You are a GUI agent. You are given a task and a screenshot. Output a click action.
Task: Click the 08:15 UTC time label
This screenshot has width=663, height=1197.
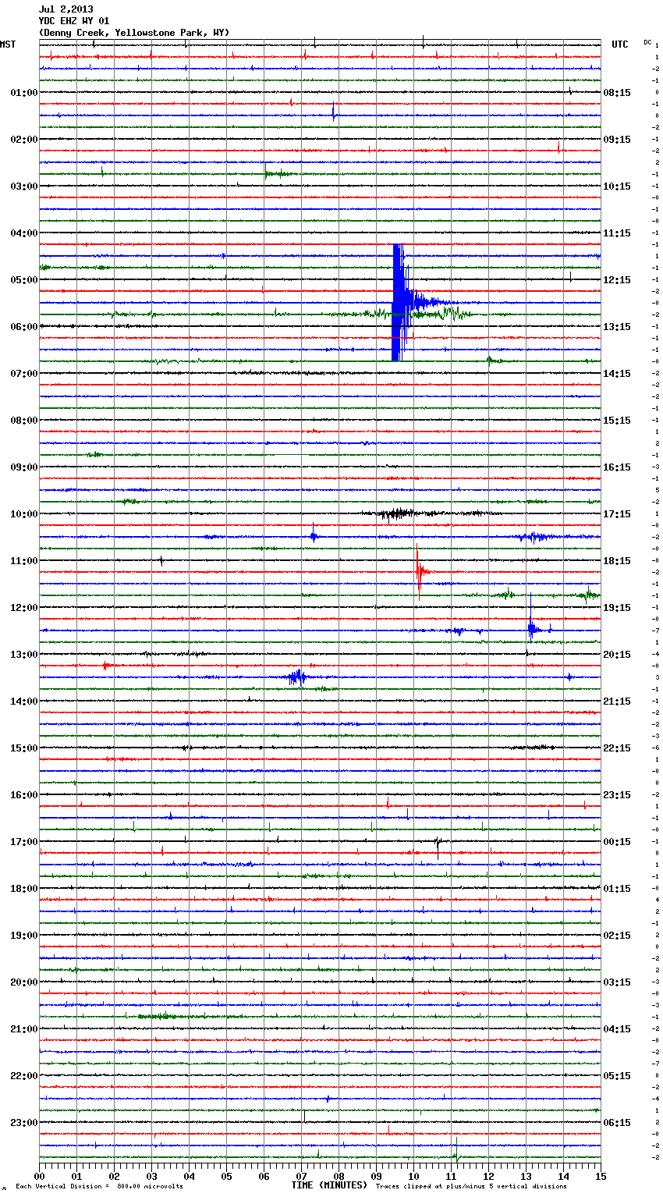[x=617, y=93]
